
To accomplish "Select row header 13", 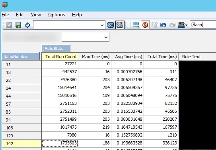I will pyautogui.click(x=21, y=72).
